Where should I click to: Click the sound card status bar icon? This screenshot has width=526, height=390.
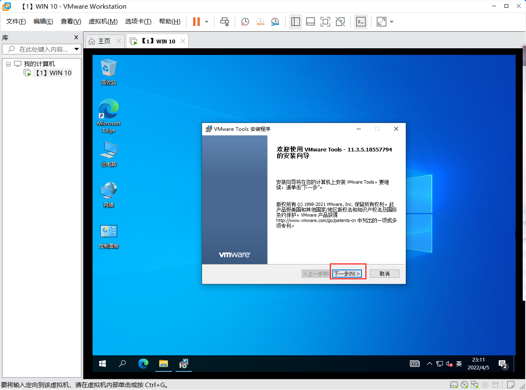click(x=485, y=385)
